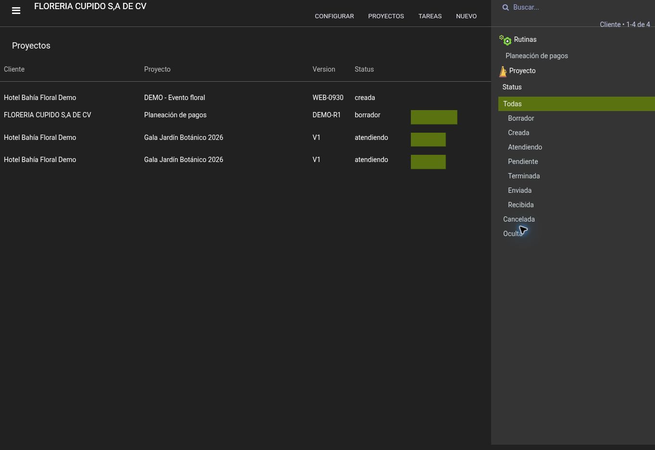Image resolution: width=655 pixels, height=450 pixels.
Task: Open the DEMO - Evento floral project
Action: 174,98
